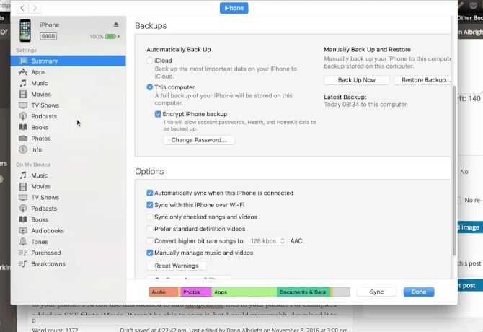The height and width of the screenshot is (332, 483).
Task: Click the forward navigation arrow
Action: [x=37, y=8]
